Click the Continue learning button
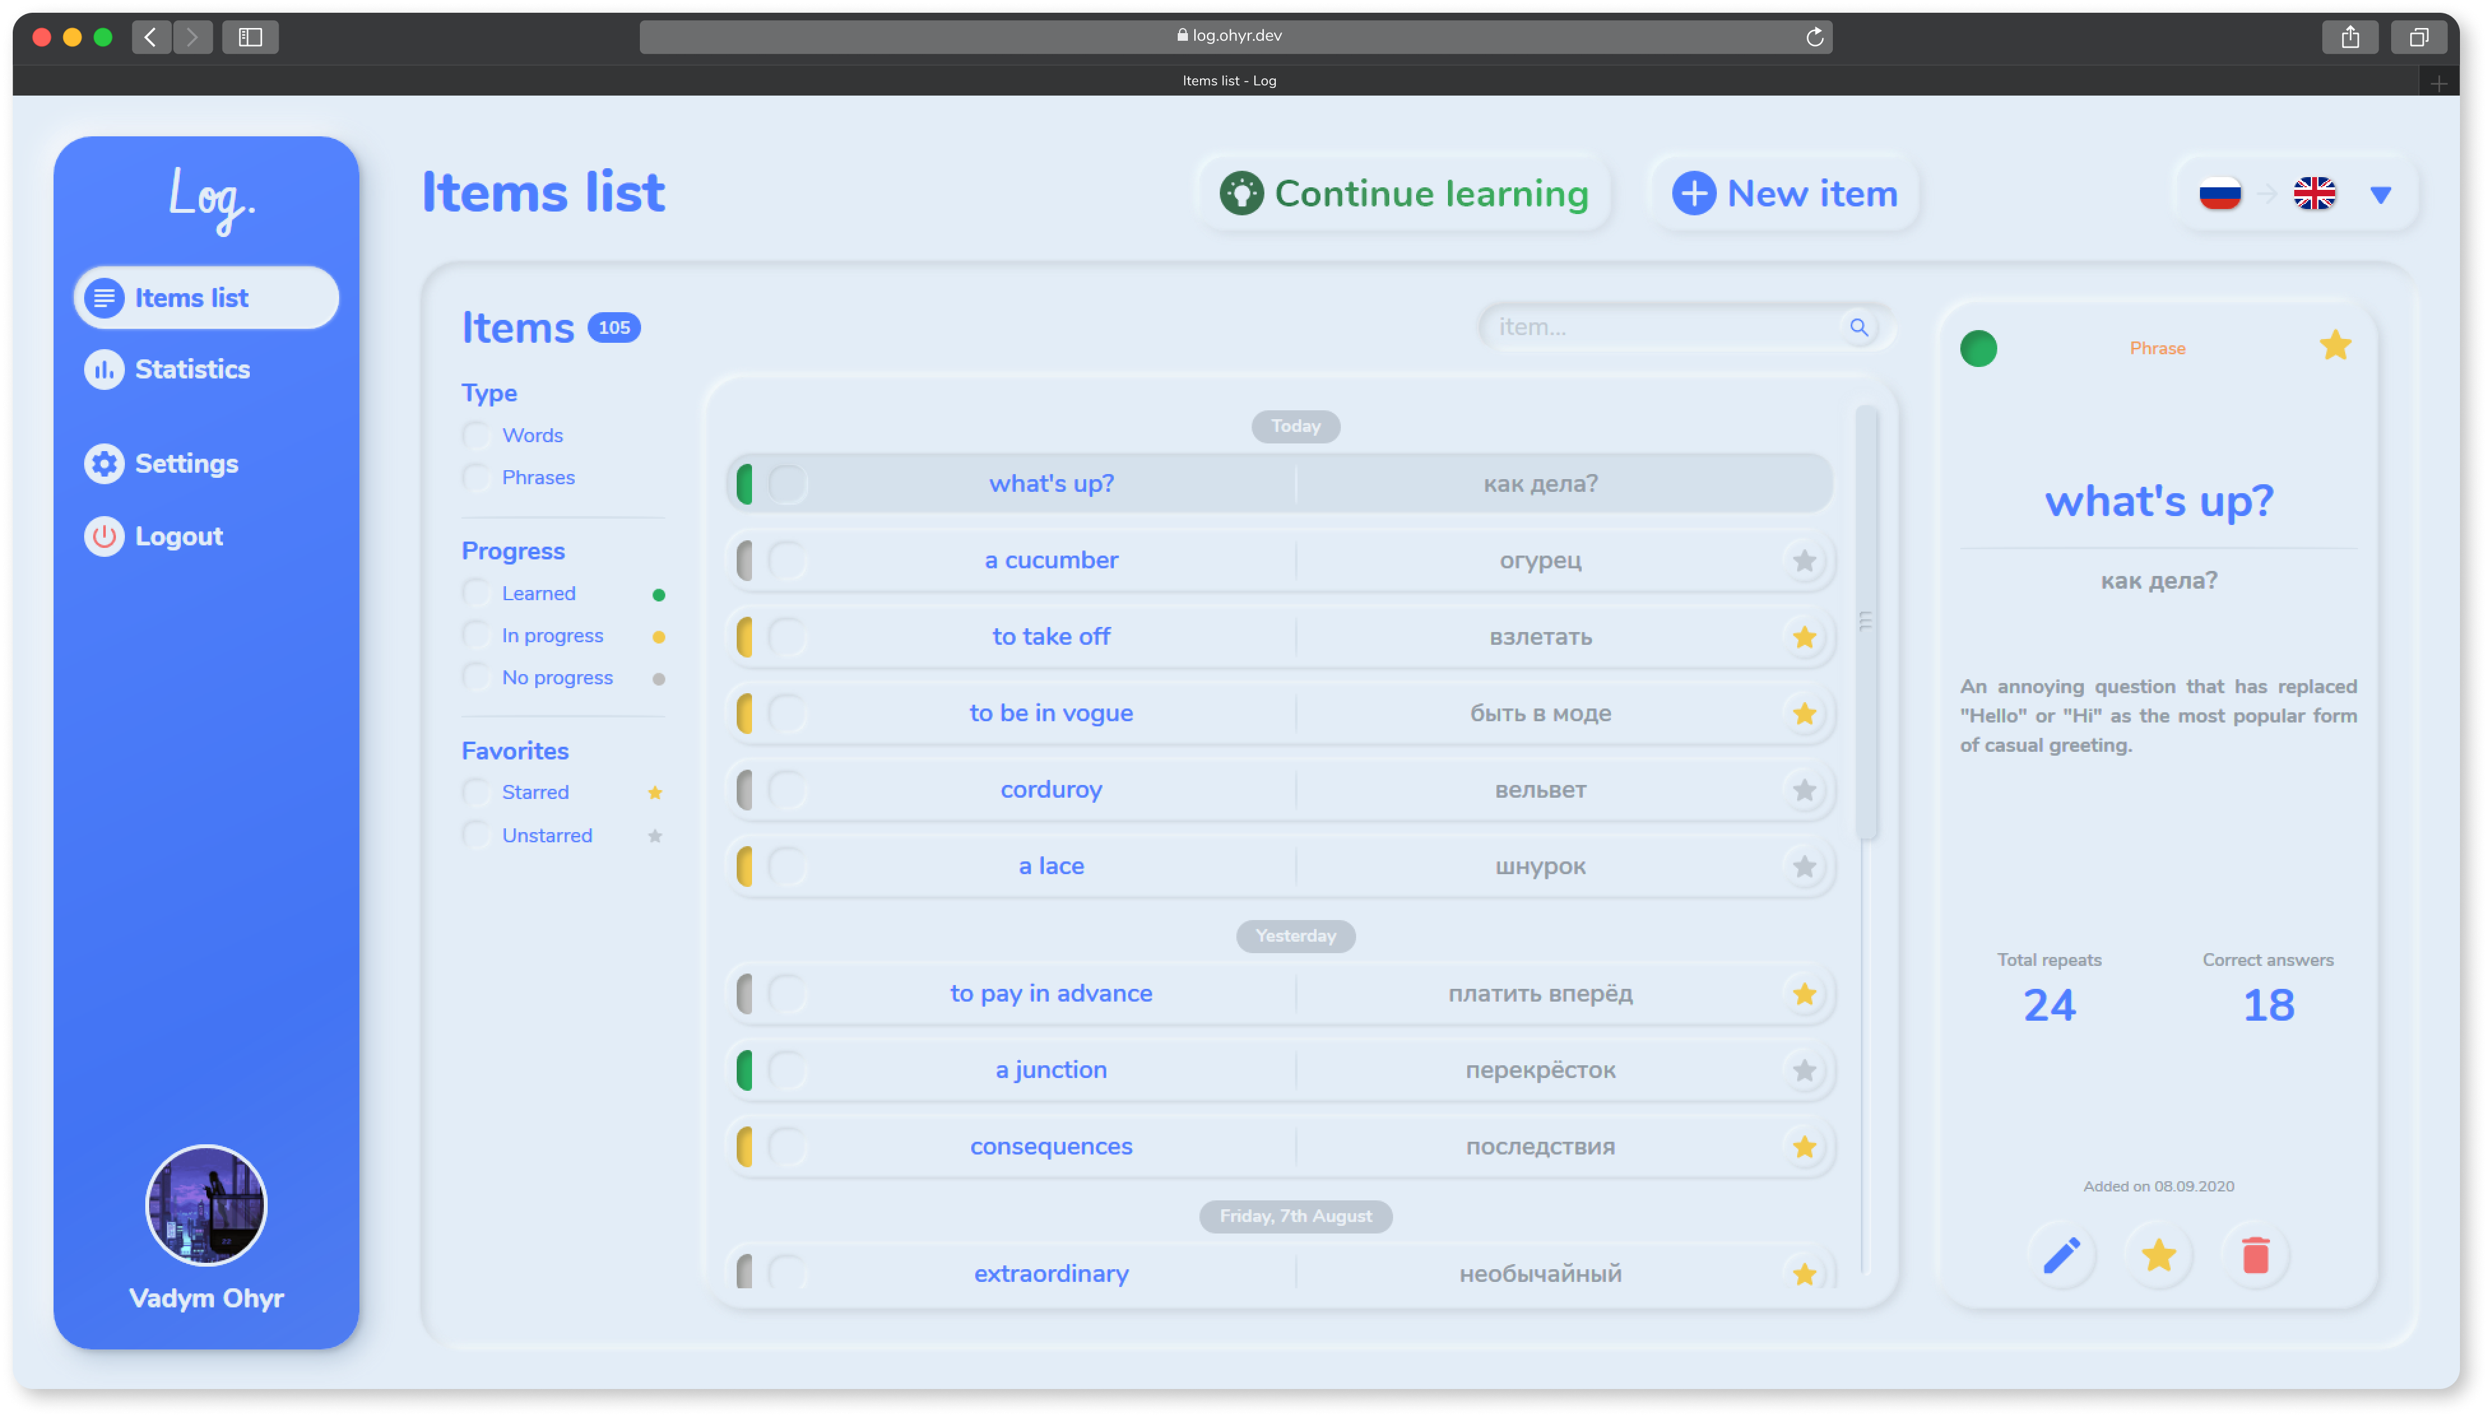 pyautogui.click(x=1403, y=194)
